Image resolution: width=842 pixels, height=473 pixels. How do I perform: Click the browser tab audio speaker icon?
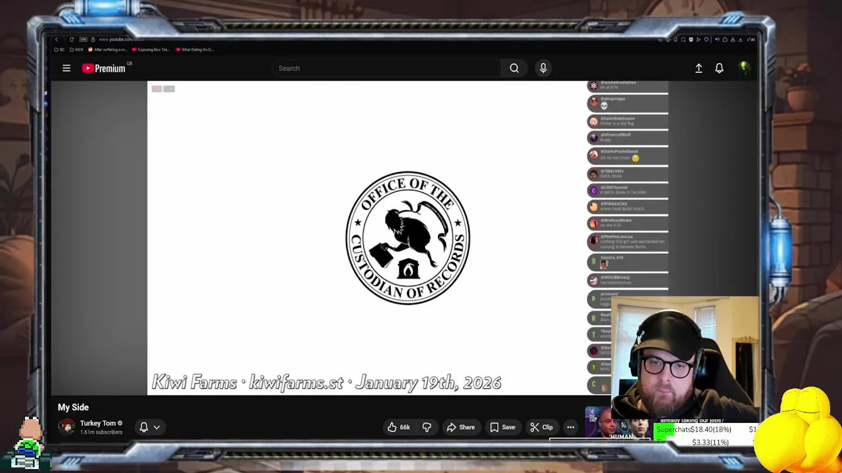pos(717,39)
